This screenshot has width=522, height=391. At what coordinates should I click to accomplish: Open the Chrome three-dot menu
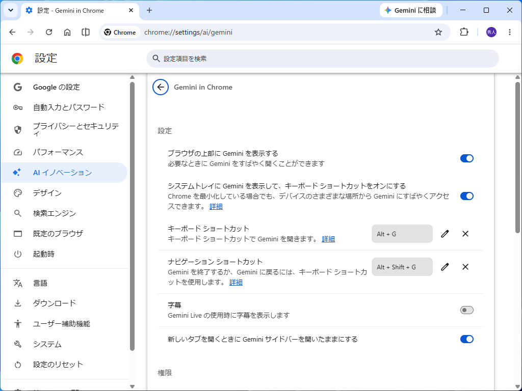click(510, 32)
